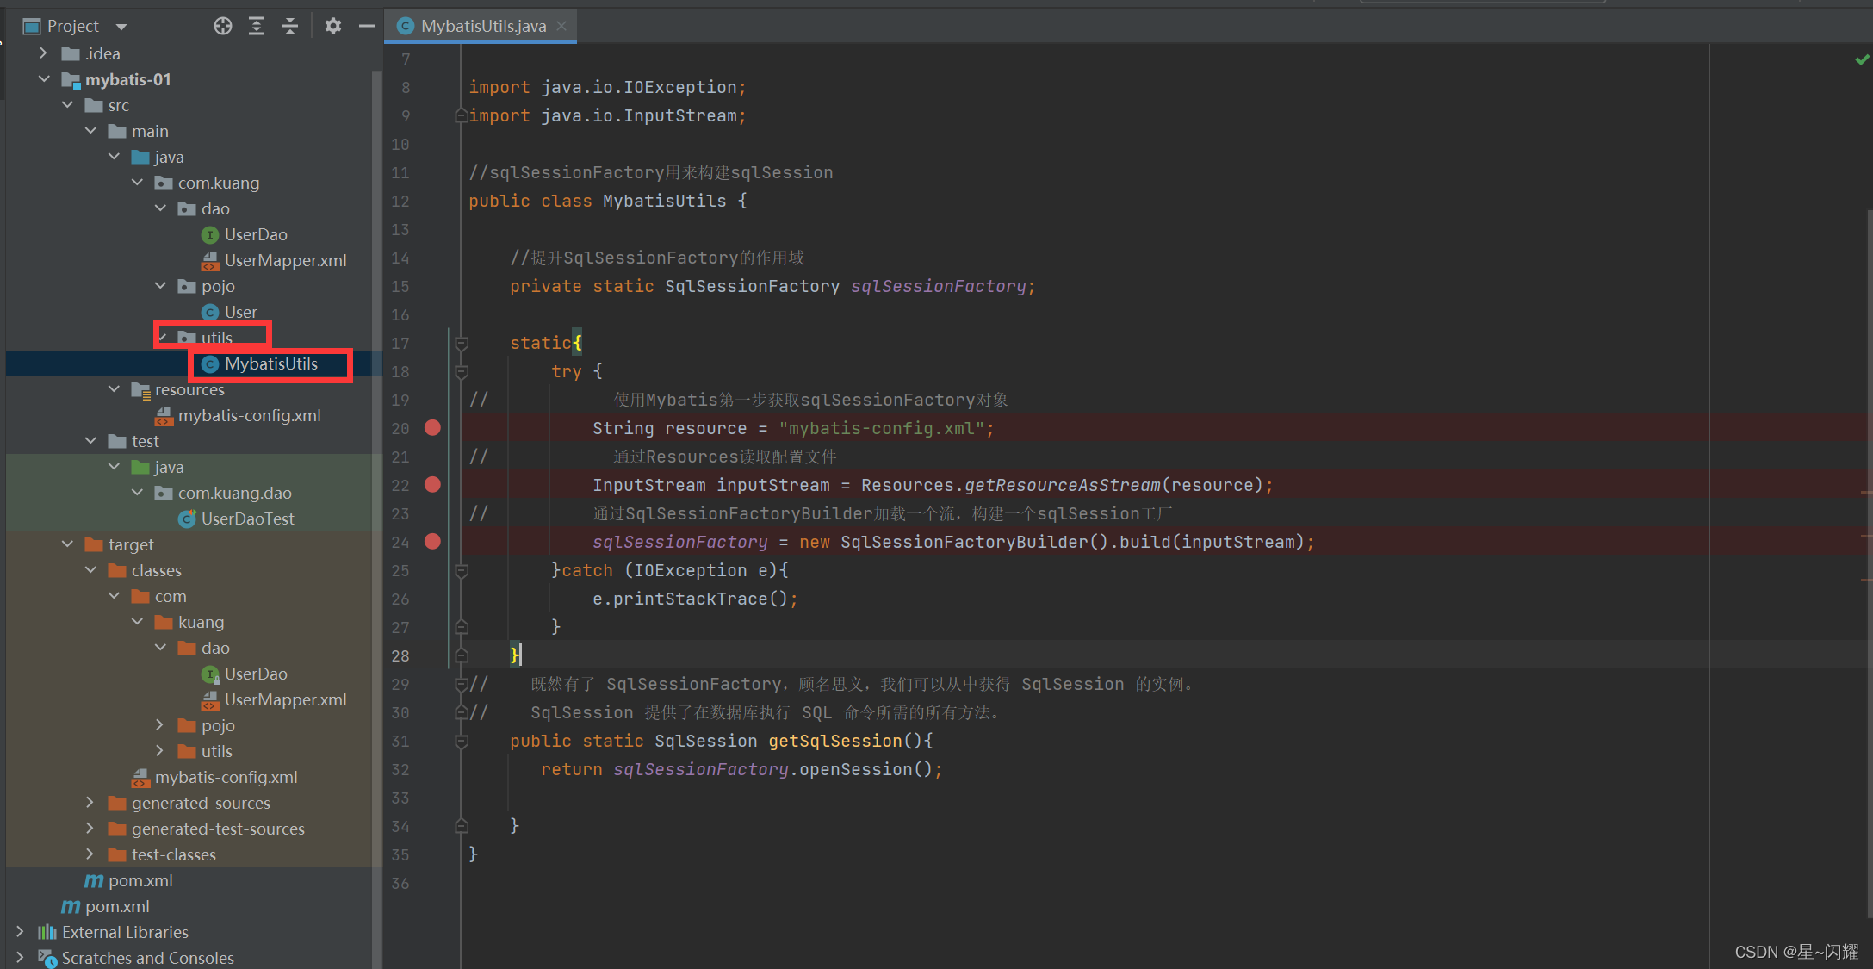1873x969 pixels.
Task: Click the run/build configuration icon
Action: point(332,25)
